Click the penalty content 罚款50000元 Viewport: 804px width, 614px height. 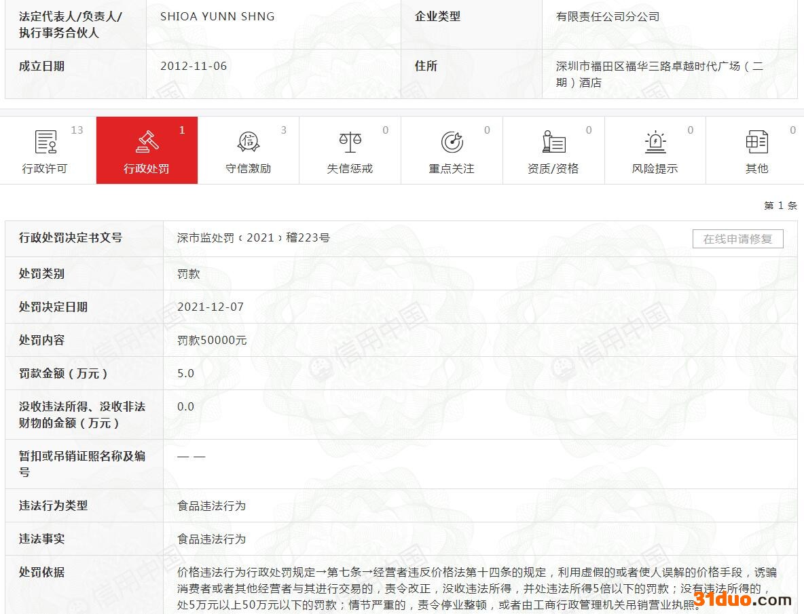[212, 340]
